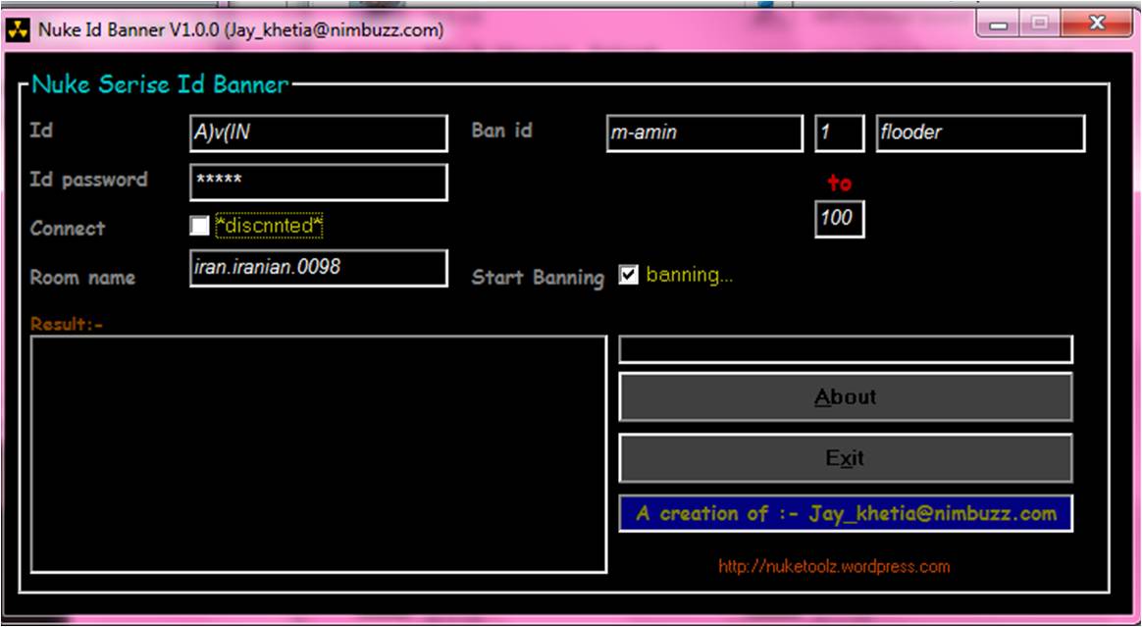This screenshot has width=1142, height=627.
Task: Click the disabled maximize window button
Action: tap(1039, 26)
